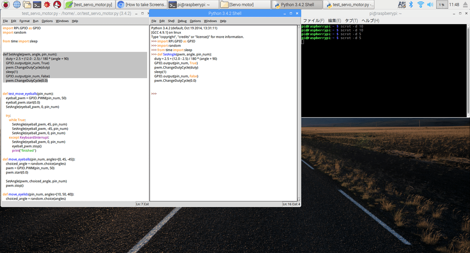
Task: Click terminal cursor below last scrot command
Action: coord(303,42)
